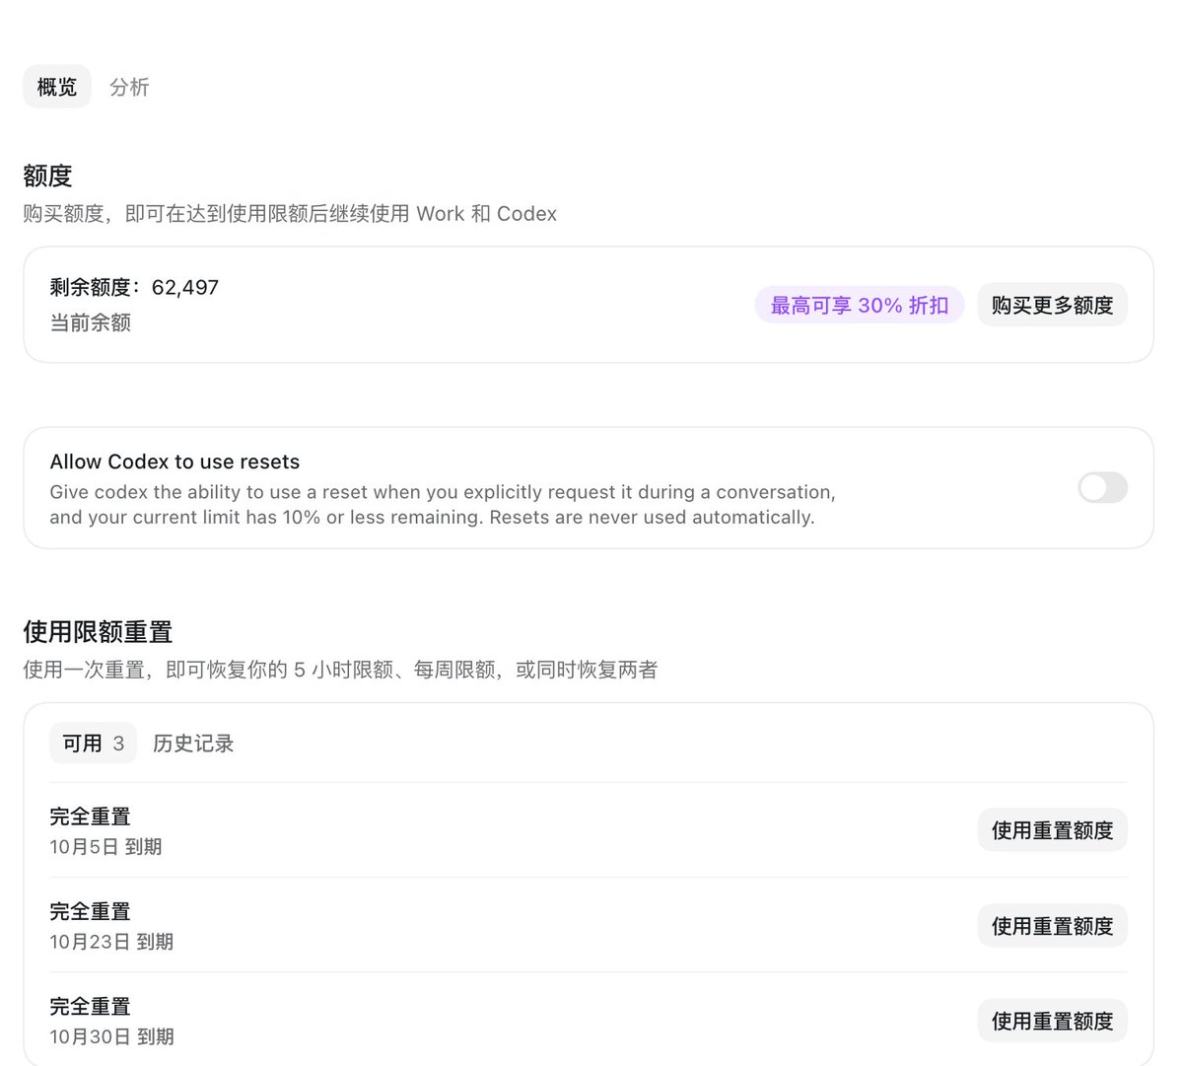Image resolution: width=1183 pixels, height=1066 pixels.
Task: Click the 剩余额度：62,497 text
Action: click(x=134, y=287)
